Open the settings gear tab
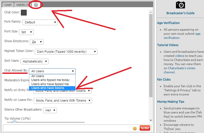 pos(36,5)
